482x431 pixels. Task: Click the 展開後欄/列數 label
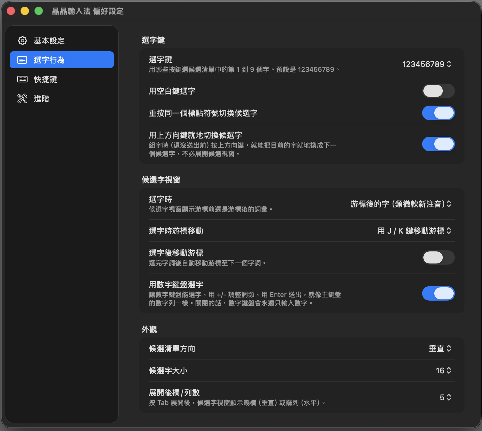[174, 393]
